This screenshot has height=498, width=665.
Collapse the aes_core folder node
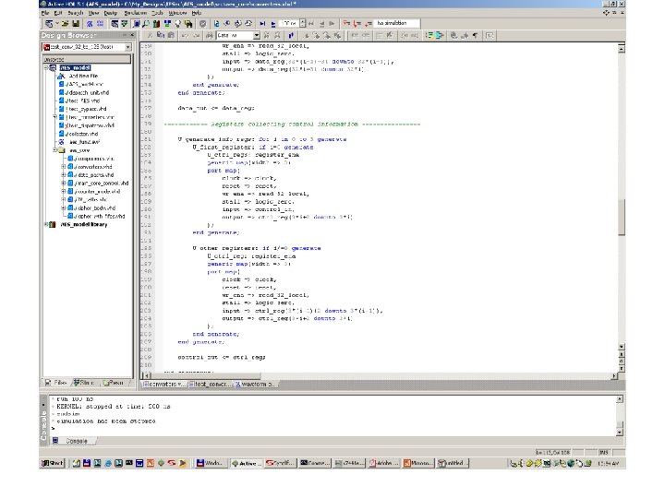pyautogui.click(x=55, y=149)
